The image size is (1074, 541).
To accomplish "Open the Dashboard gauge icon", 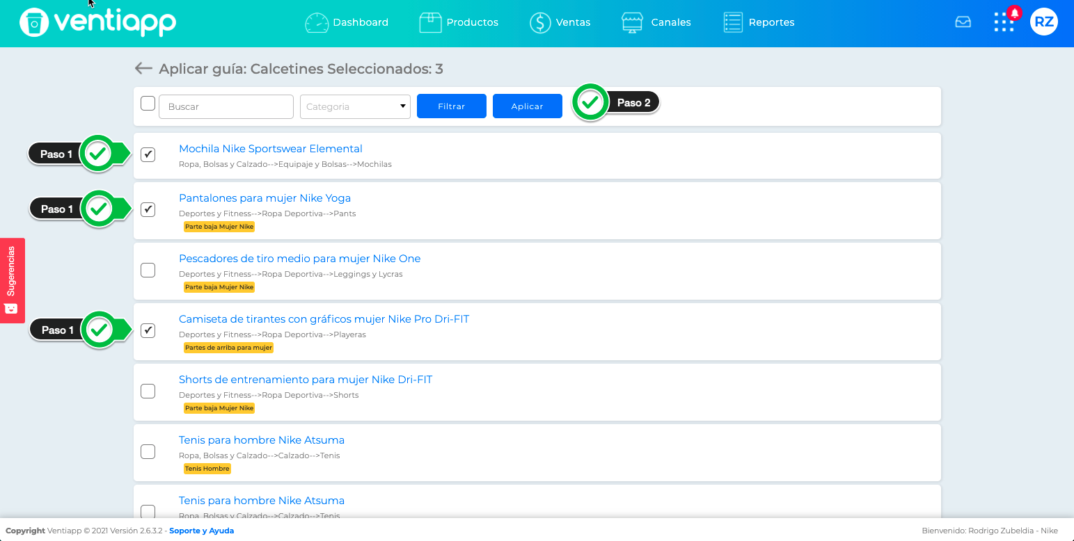I will tap(317, 22).
